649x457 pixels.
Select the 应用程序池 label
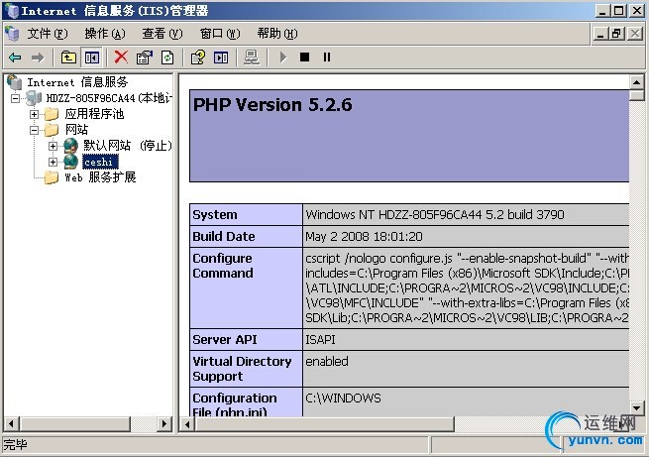coord(94,114)
